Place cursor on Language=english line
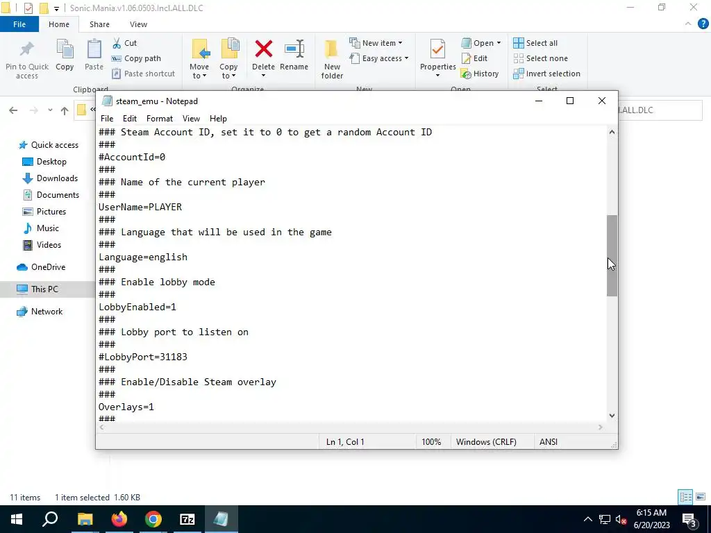 (x=143, y=257)
